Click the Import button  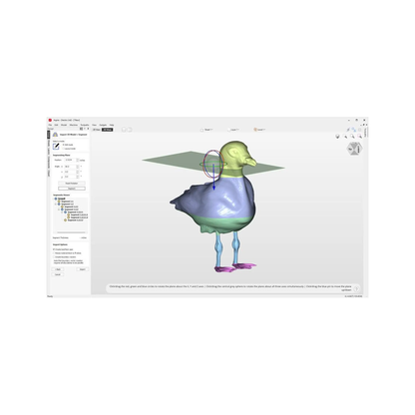pos(82,269)
